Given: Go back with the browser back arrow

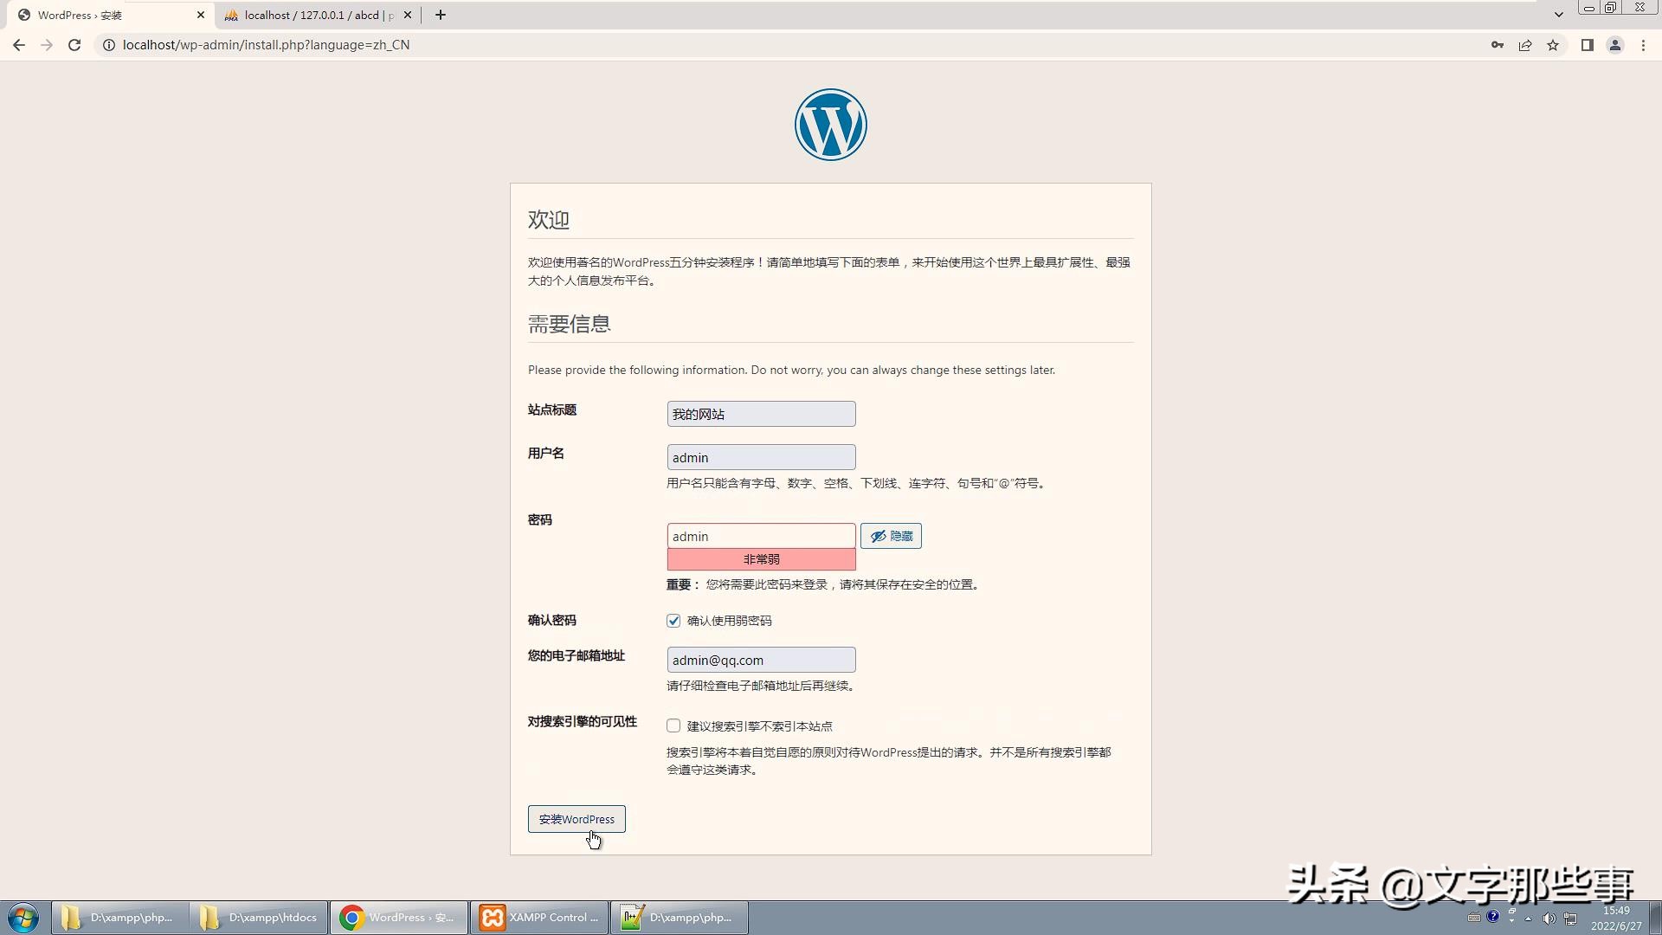Looking at the screenshot, I should 19,45.
